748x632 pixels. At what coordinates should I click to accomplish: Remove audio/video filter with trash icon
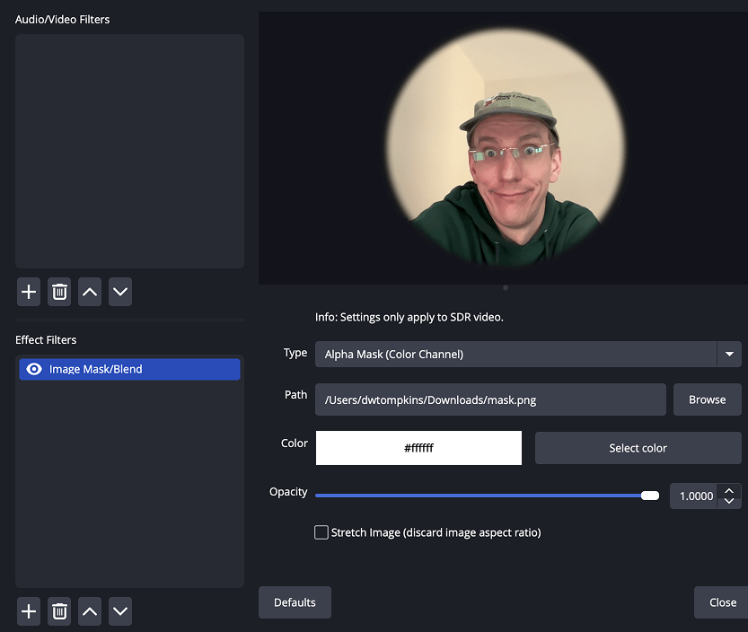pyautogui.click(x=59, y=292)
